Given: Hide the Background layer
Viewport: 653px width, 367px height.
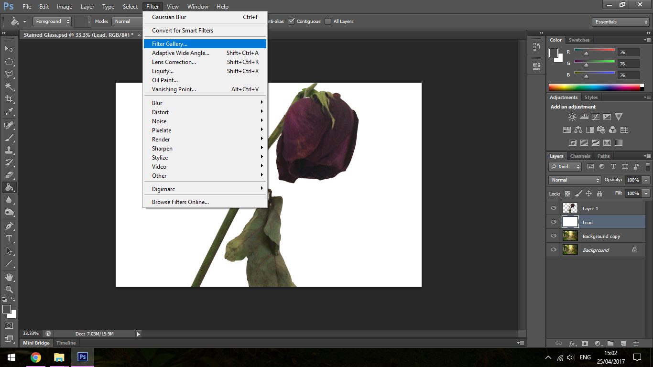Looking at the screenshot, I should tap(554, 250).
